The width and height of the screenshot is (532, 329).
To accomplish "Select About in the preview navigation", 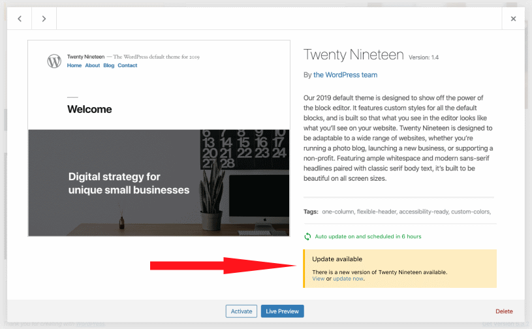I will pyautogui.click(x=93, y=65).
